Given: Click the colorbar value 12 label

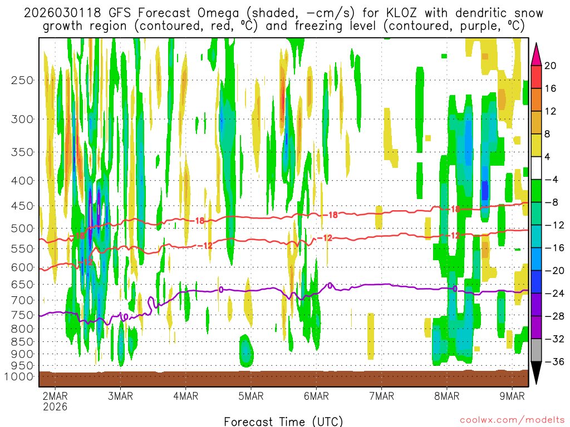Looking at the screenshot, I should 551,111.
